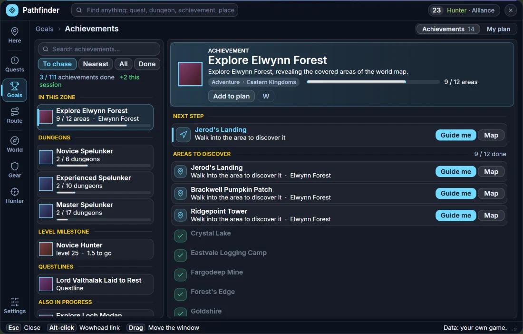Click the Eastvale Logging Camp area text
The width and height of the screenshot is (523, 334).
pyautogui.click(x=229, y=253)
